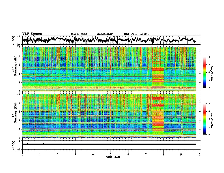Viewport: 224px width, 173px height.
Task: Click the "1" tick on the Time axis
Action: click(40, 154)
